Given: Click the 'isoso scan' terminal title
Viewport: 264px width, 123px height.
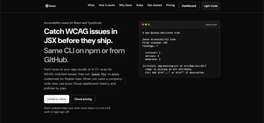Looking at the screenshot, I should pyautogui.click(x=211, y=24).
